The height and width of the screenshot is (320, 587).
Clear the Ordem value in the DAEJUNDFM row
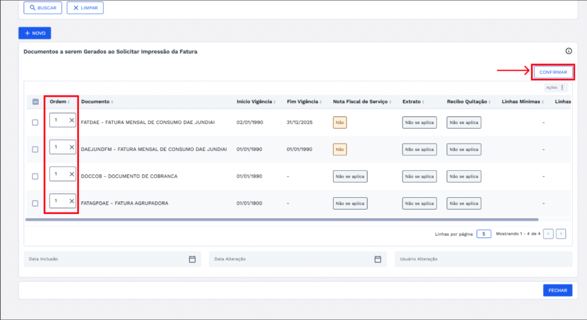tap(72, 147)
